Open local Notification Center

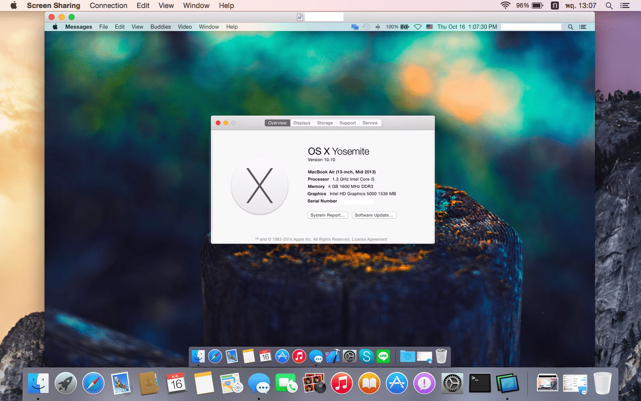[x=624, y=6]
